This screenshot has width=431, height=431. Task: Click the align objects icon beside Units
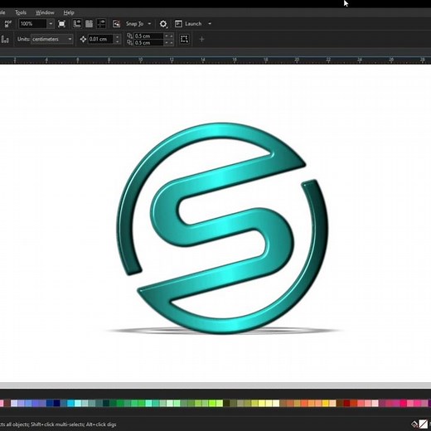[x=5, y=39]
